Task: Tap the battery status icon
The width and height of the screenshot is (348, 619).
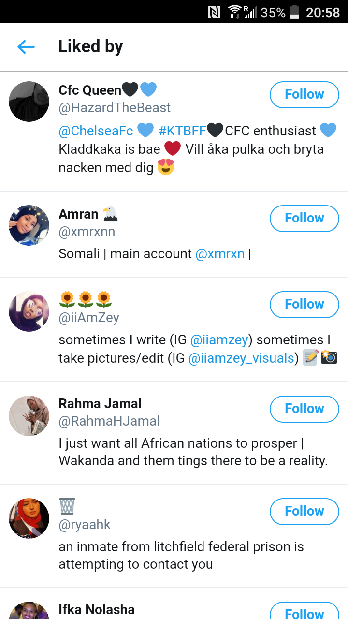Action: pyautogui.click(x=294, y=12)
